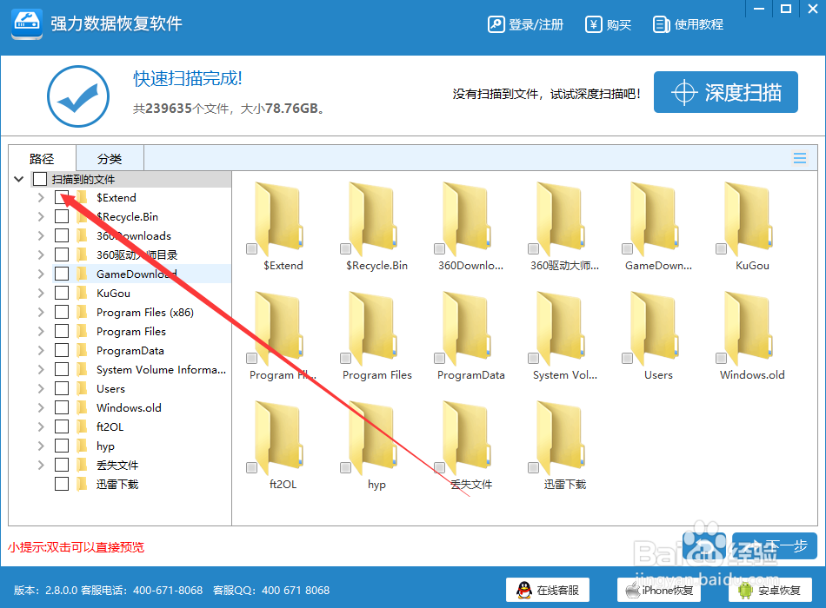The height and width of the screenshot is (608, 826).
Task: Collapse the 扫描到的文件 root node
Action: click(x=18, y=177)
